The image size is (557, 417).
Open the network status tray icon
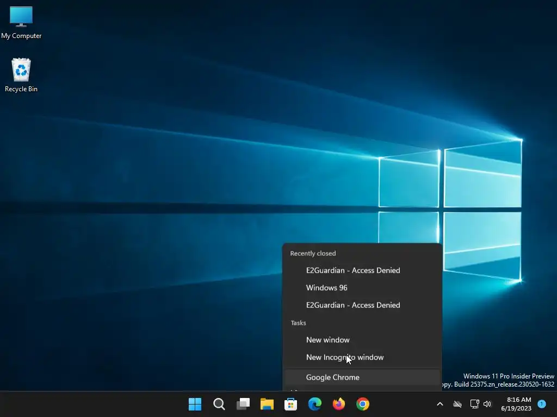[474, 404]
